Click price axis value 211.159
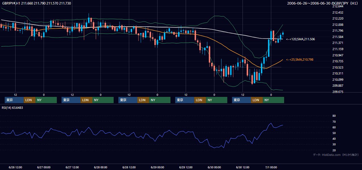Viewport: 362px width, 170px height. coord(338,49)
